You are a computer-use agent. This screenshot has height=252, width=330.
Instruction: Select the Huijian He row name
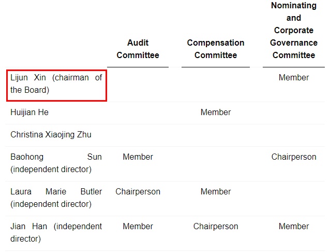point(29,113)
